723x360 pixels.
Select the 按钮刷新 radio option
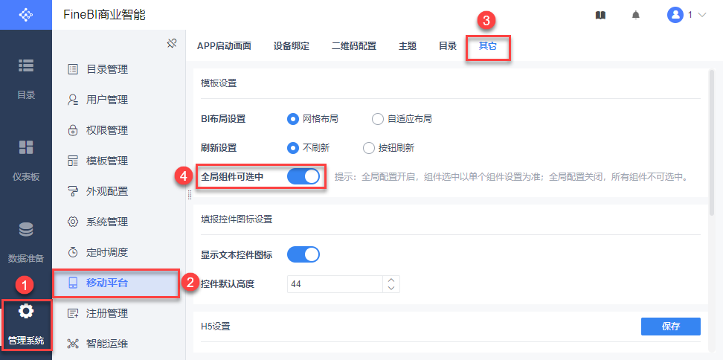pos(369,148)
